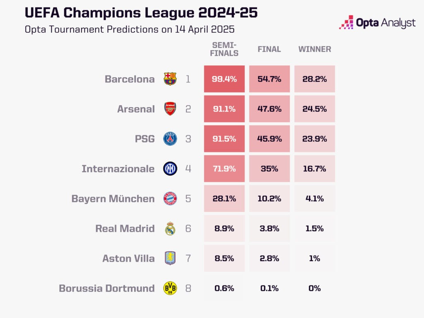The image size is (424, 318).
Task: Select the FINAL column header
Action: (269, 49)
